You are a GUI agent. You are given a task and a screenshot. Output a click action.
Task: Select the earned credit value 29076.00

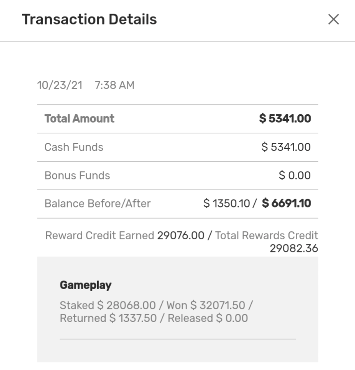pyautogui.click(x=181, y=236)
